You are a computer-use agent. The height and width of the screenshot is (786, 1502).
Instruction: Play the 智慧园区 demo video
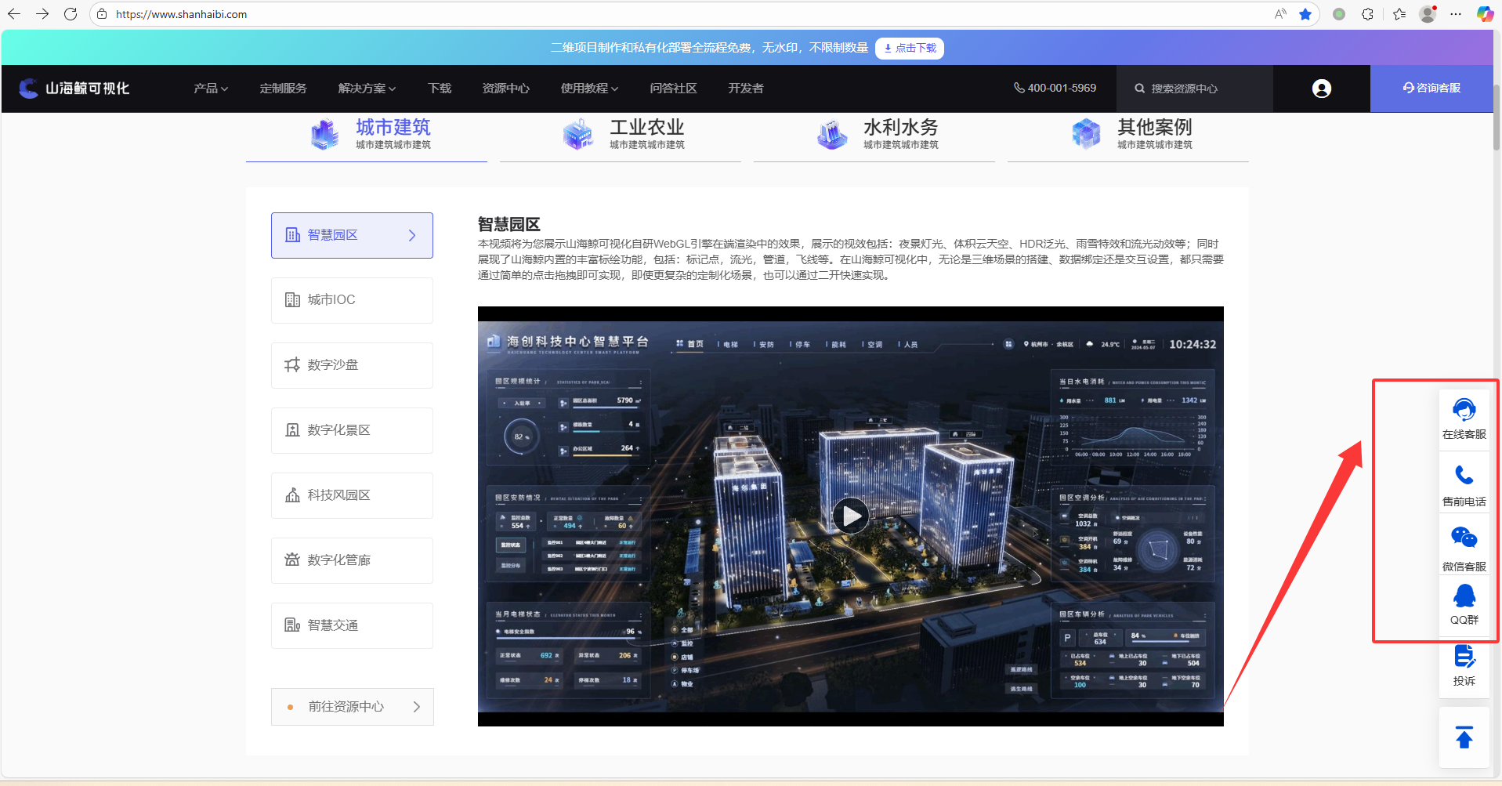pos(851,516)
